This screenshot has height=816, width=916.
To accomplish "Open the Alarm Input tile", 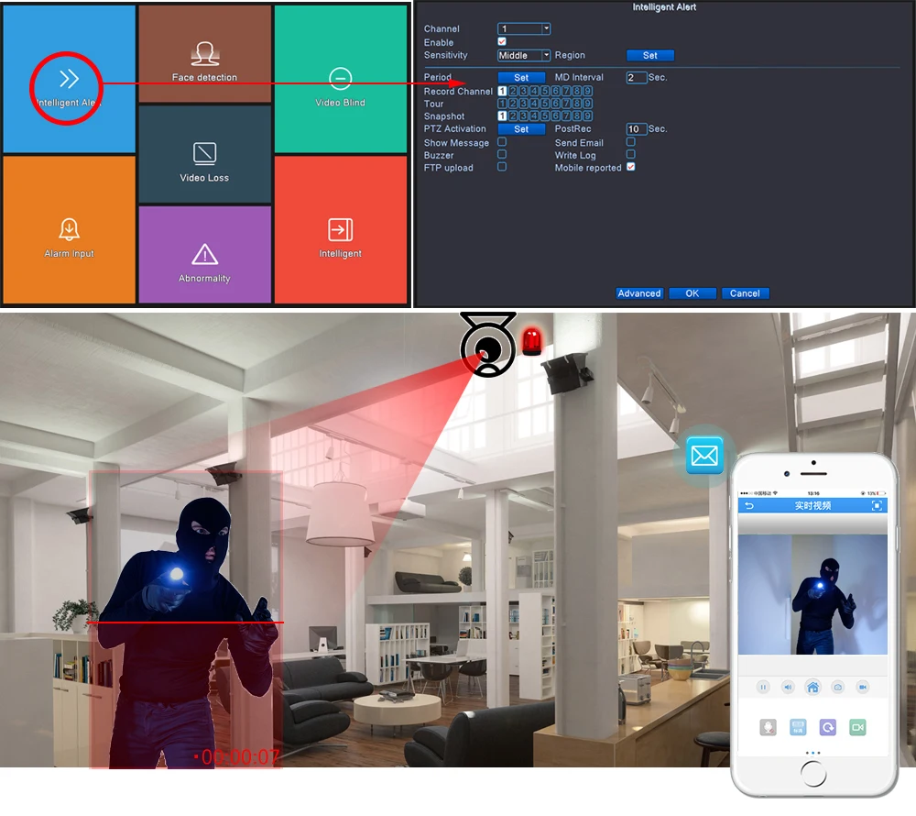I will point(69,229).
